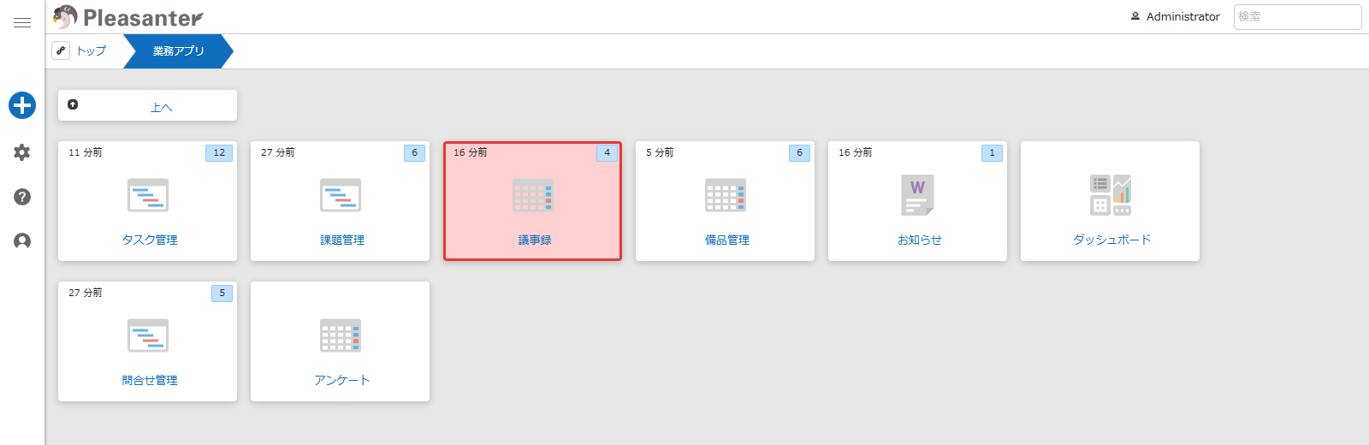
Task: Open the ダッシュボード link
Action: [1112, 240]
